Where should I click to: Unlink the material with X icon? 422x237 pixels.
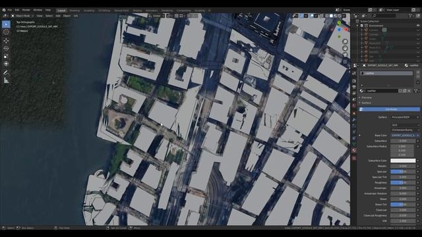point(409,91)
